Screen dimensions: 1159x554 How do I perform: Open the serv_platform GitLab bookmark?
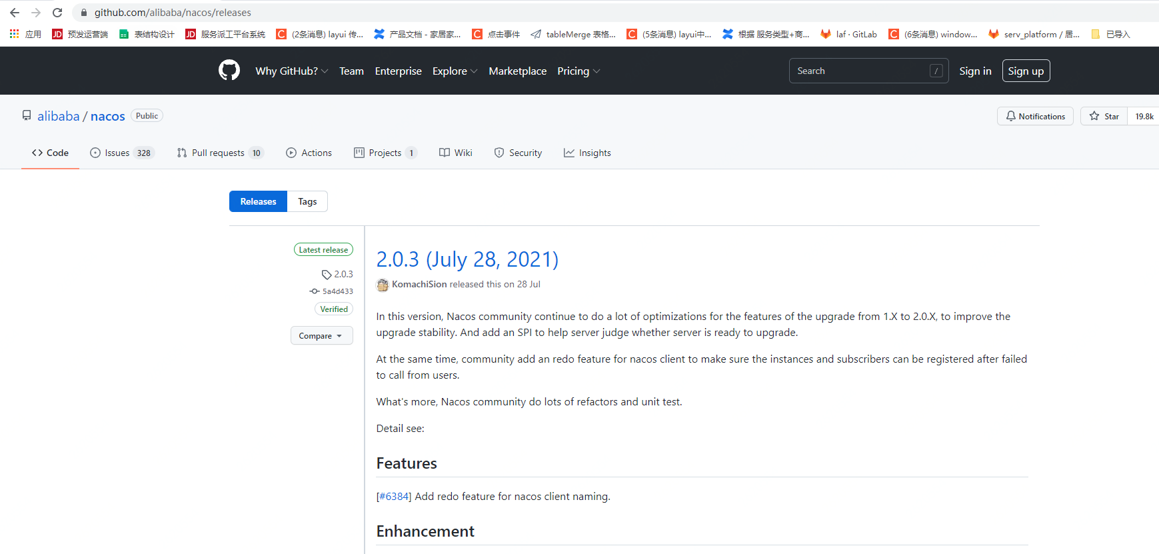coord(1034,34)
